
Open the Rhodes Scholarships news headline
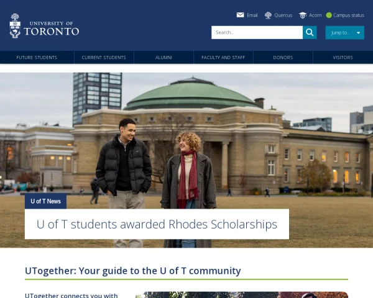[x=157, y=224]
